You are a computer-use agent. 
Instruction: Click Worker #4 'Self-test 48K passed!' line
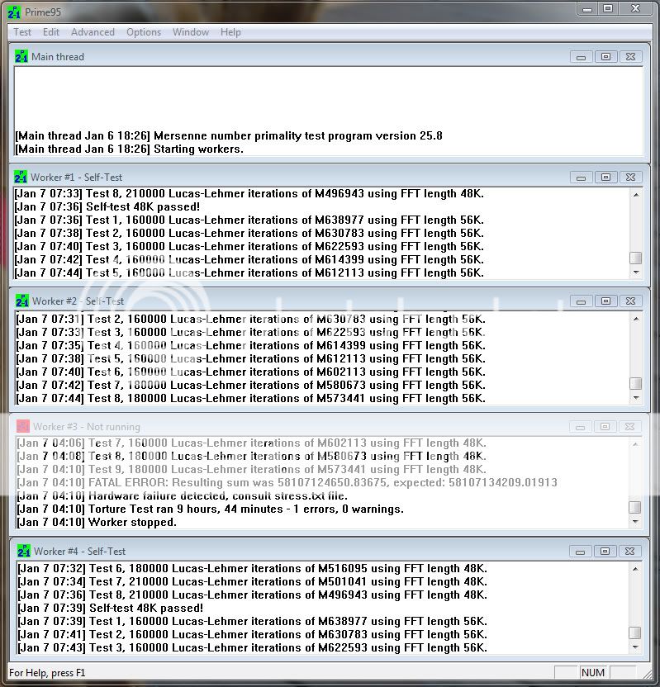click(111, 608)
